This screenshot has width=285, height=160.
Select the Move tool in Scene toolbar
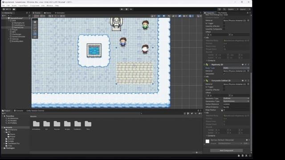tap(35, 25)
